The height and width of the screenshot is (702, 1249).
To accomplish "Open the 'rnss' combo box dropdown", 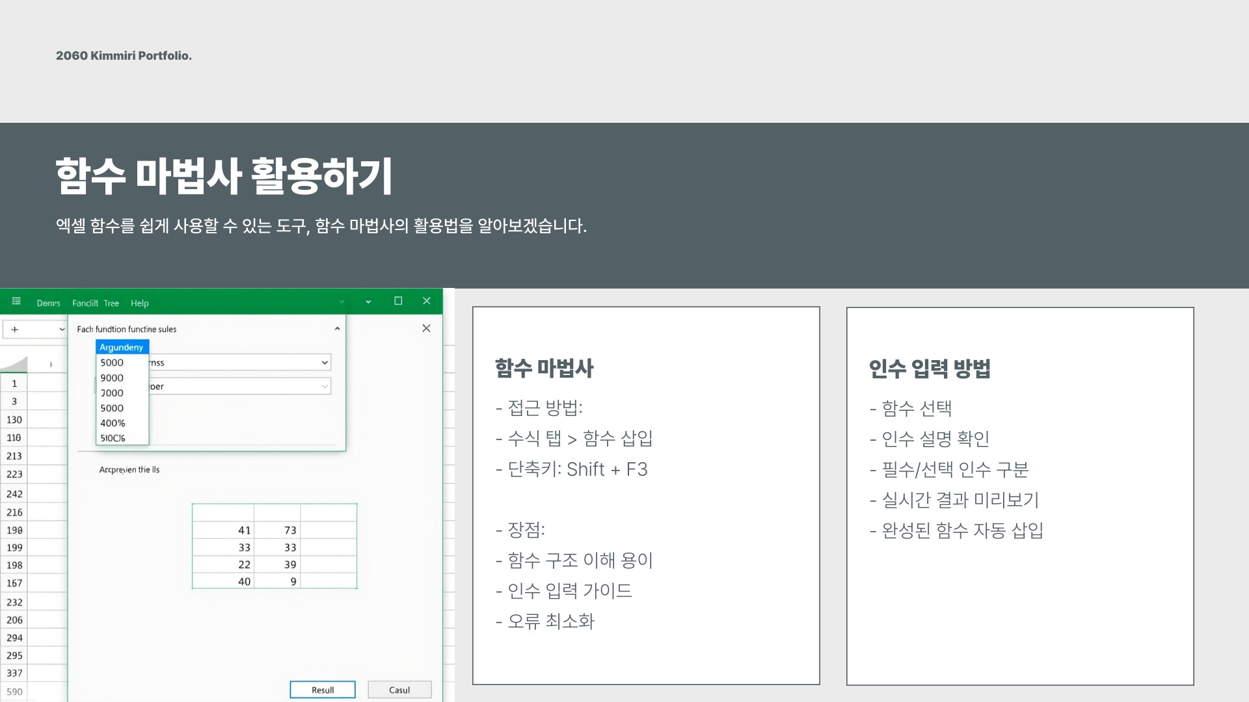I will [x=325, y=363].
